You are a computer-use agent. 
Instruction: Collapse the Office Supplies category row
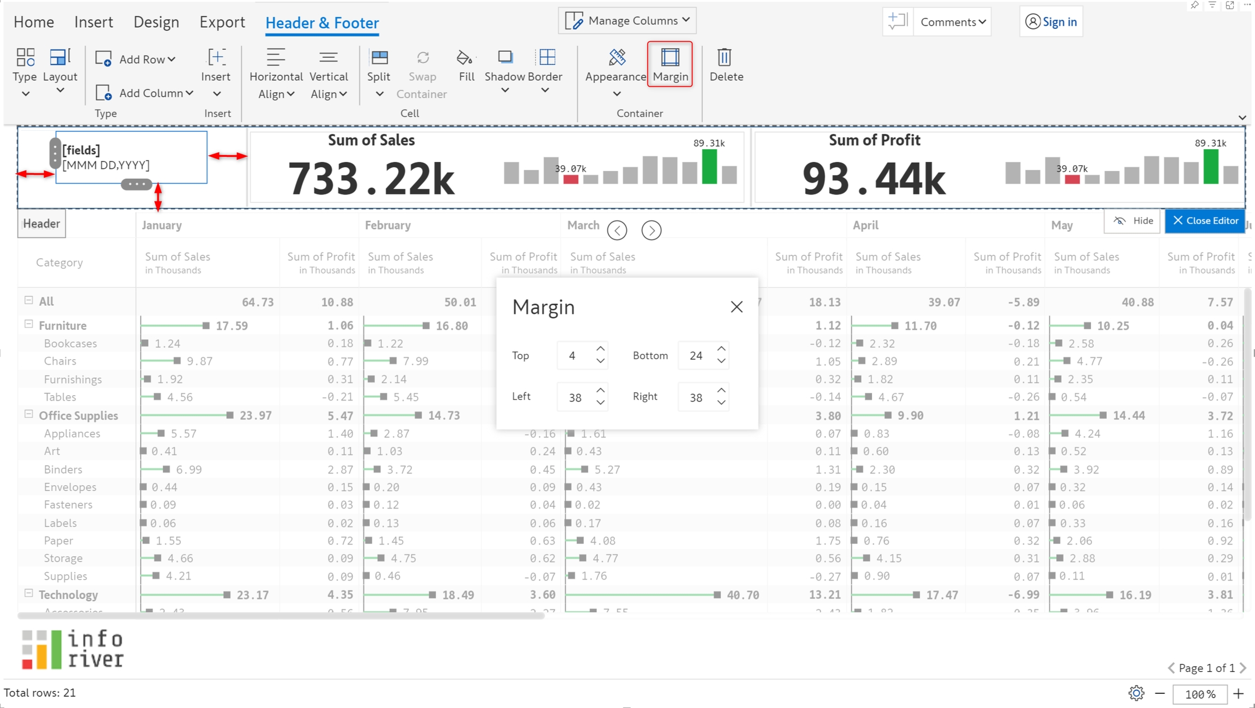click(29, 414)
